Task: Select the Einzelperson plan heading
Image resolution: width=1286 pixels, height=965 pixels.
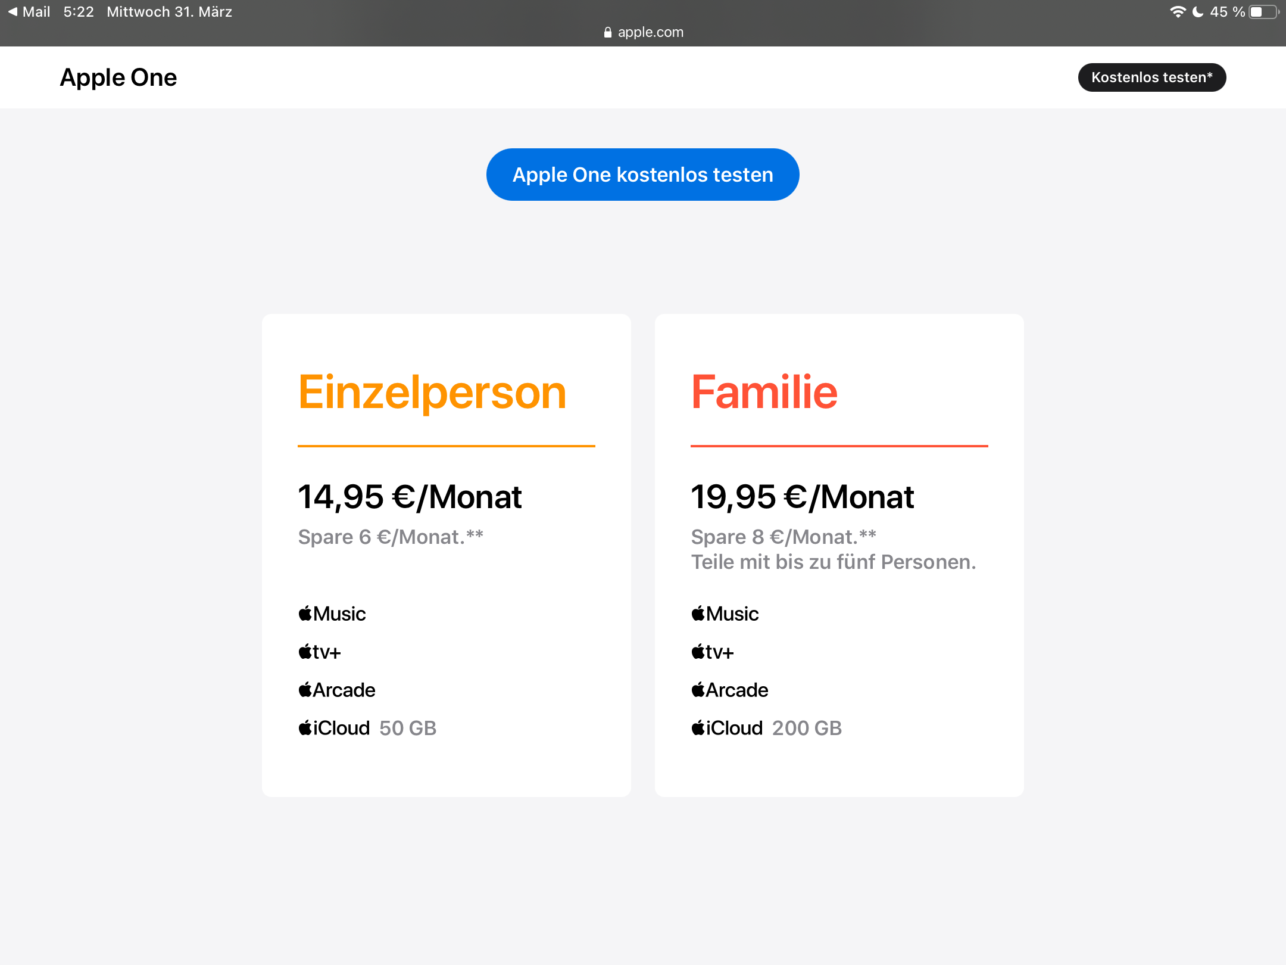Action: 432,393
